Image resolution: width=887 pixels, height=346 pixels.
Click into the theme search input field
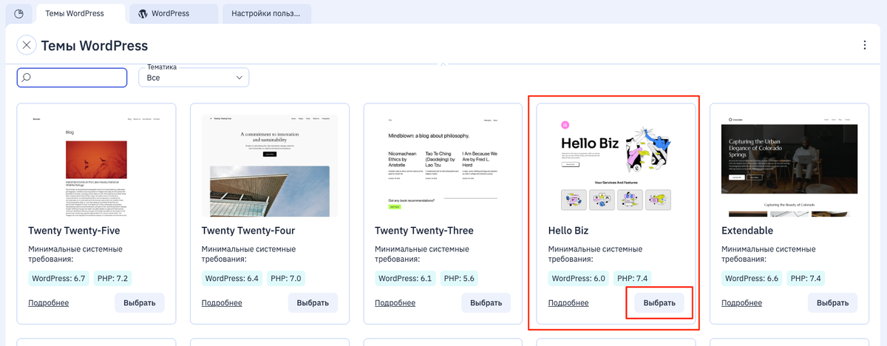(x=72, y=78)
